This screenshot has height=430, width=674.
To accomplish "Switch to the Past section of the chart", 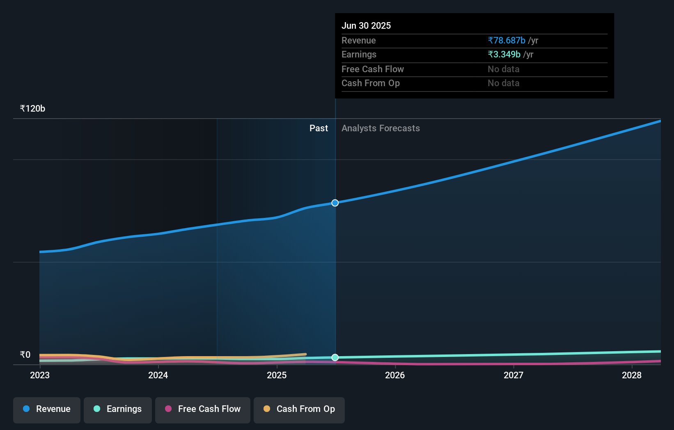I will [319, 128].
